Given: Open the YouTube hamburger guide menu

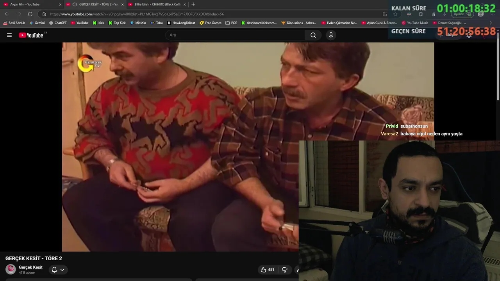Looking at the screenshot, I should (x=9, y=35).
